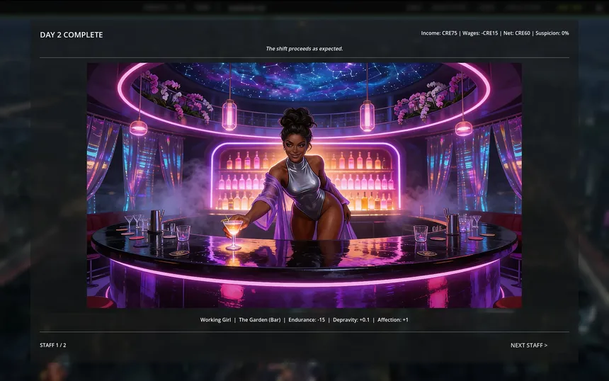Click the Suspicion: 0% indicator
Viewport: 609px width, 381px height.
(552, 33)
